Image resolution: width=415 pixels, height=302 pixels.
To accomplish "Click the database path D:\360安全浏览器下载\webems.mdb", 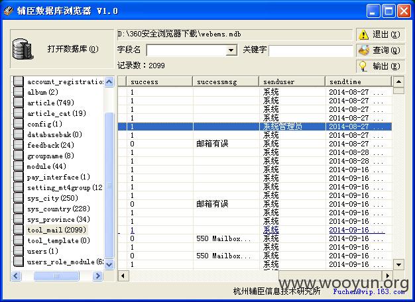I will 180,34.
